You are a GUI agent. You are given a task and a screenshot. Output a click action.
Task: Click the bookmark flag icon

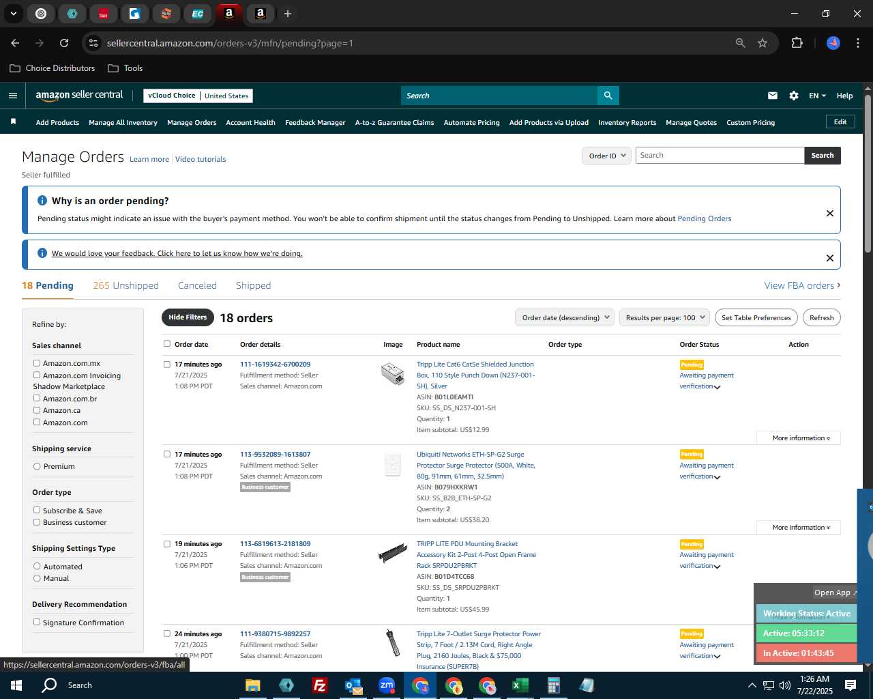tap(13, 122)
